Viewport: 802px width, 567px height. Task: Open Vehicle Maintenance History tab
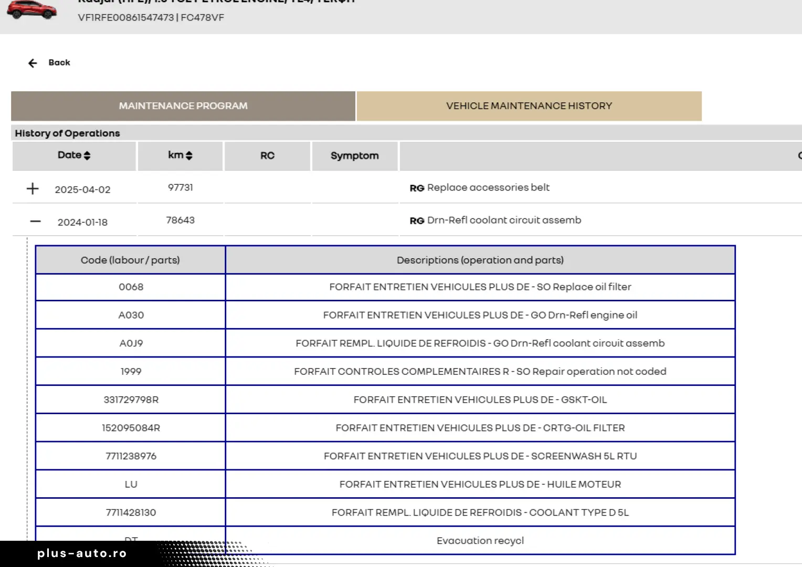click(x=529, y=106)
